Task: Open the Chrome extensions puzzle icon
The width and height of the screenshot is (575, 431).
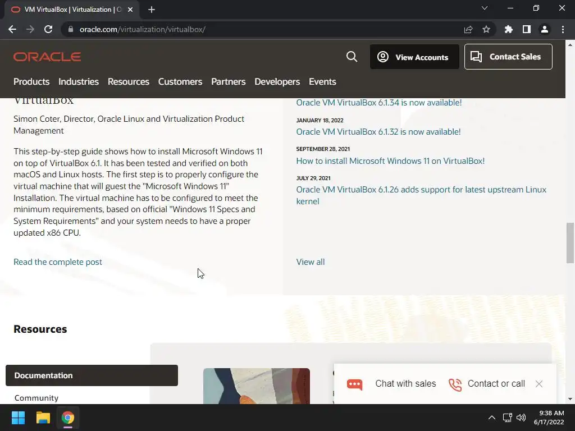Action: tap(509, 29)
